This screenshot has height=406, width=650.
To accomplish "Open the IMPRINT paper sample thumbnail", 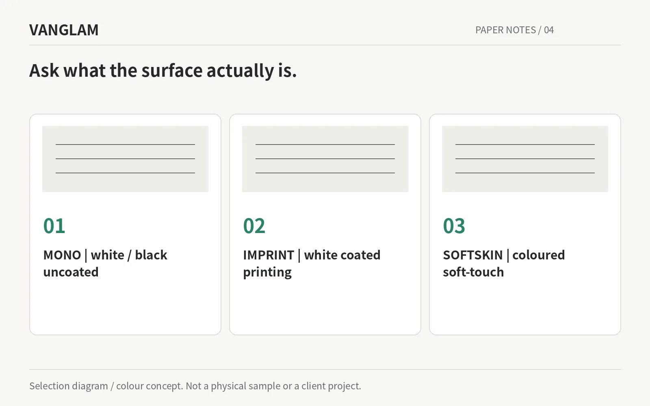I will [325, 159].
